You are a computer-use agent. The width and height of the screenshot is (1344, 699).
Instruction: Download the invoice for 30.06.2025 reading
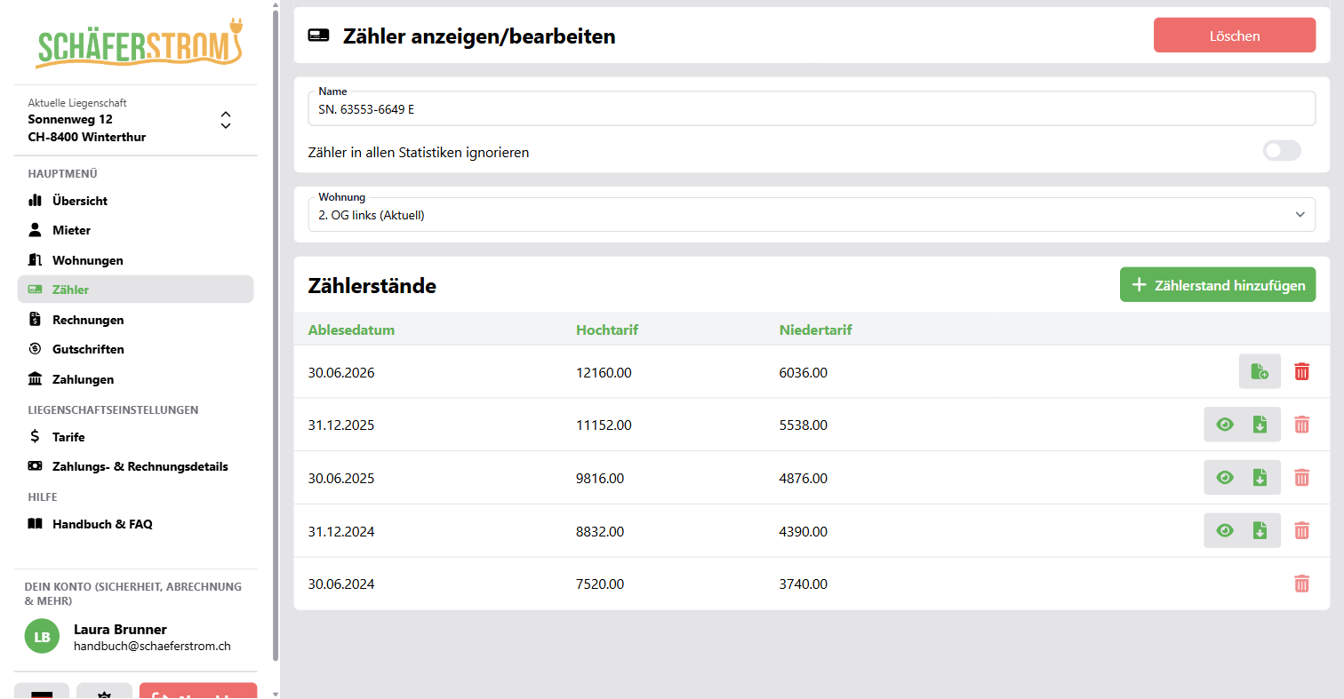pyautogui.click(x=1260, y=478)
